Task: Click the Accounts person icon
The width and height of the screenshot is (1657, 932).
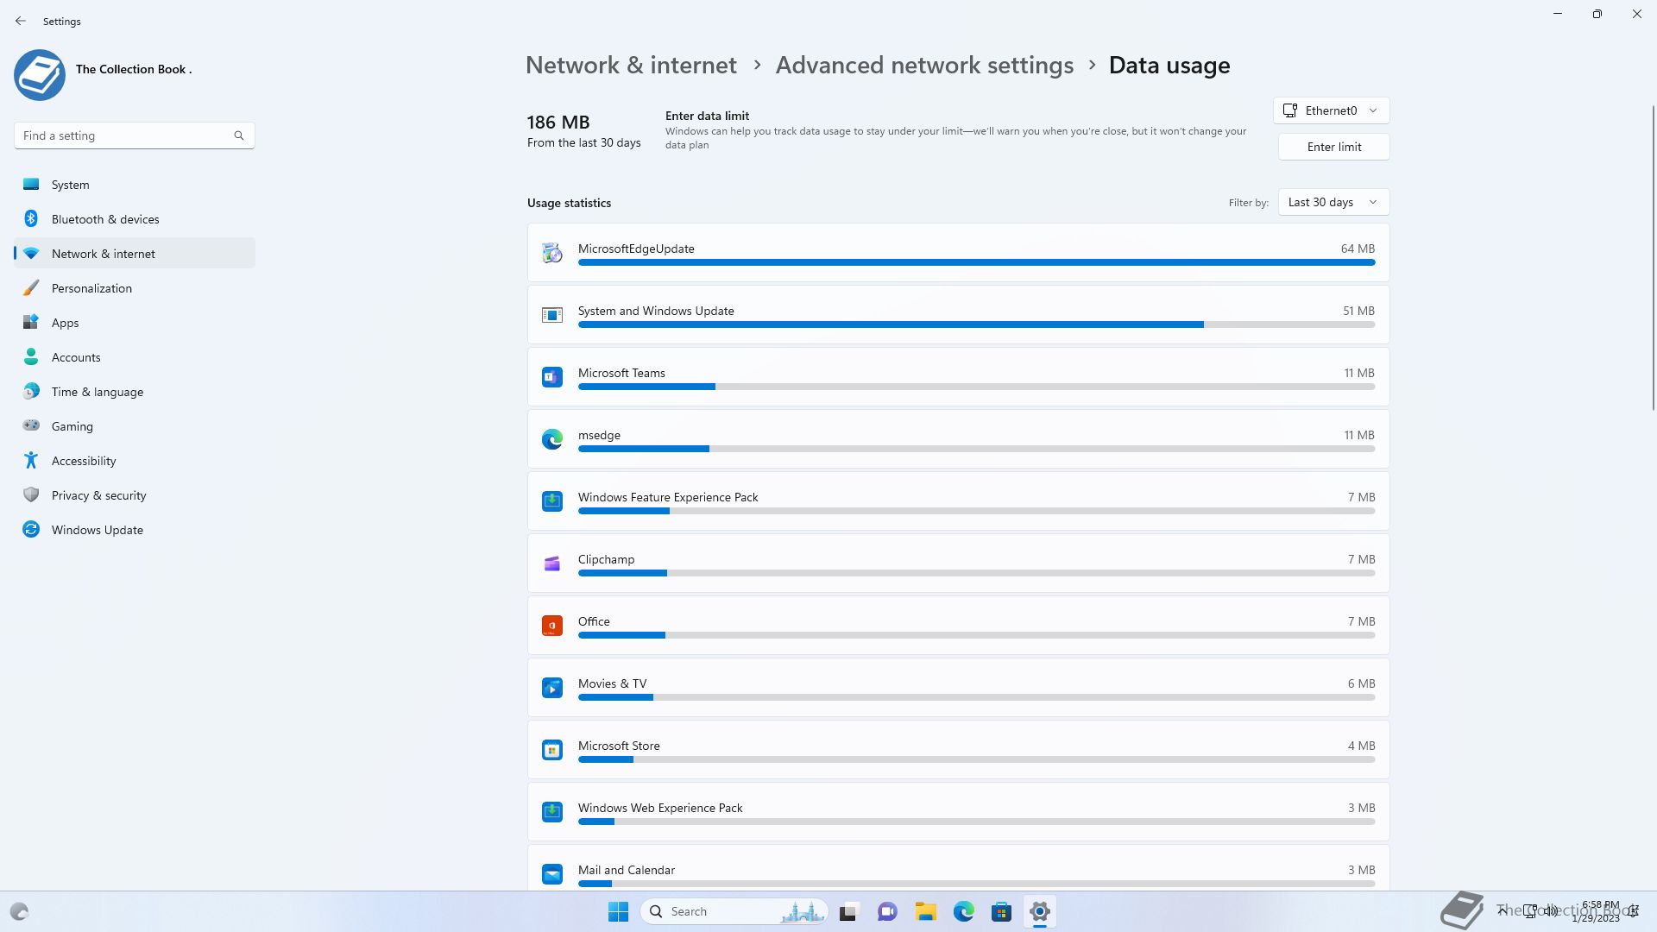Action: coord(31,356)
